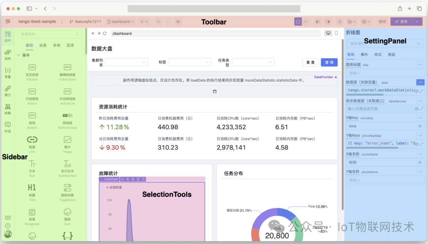Switch to desktop viewport
This screenshot has height=244, width=428.
tap(329, 33)
